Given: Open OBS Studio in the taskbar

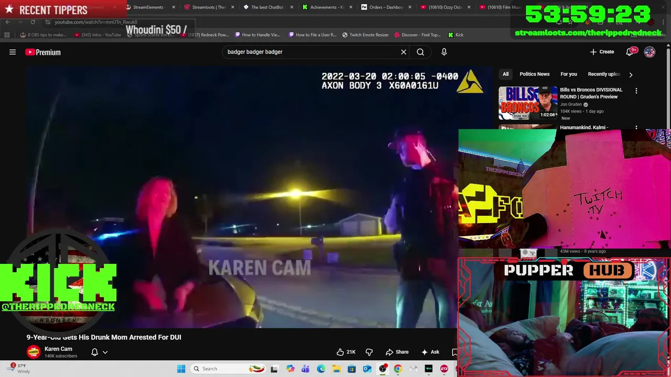Looking at the screenshot, I should tap(383, 369).
